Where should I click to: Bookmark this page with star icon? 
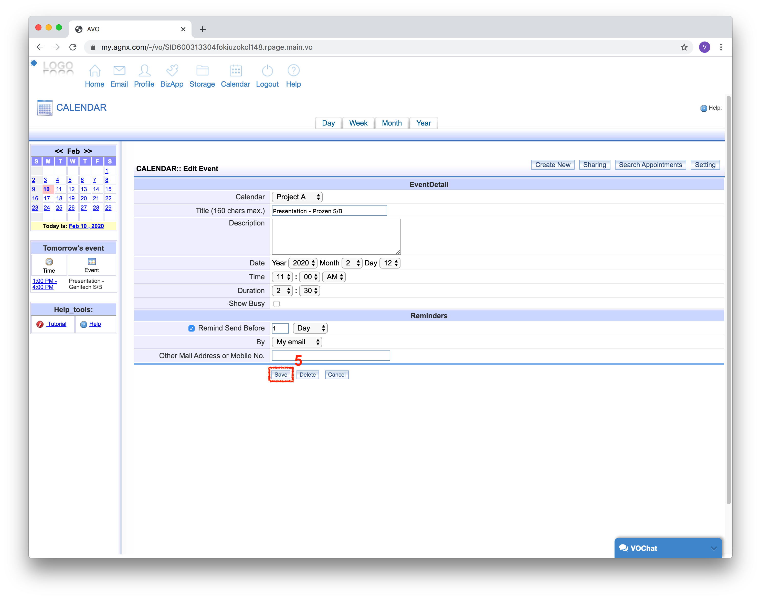pyautogui.click(x=684, y=47)
